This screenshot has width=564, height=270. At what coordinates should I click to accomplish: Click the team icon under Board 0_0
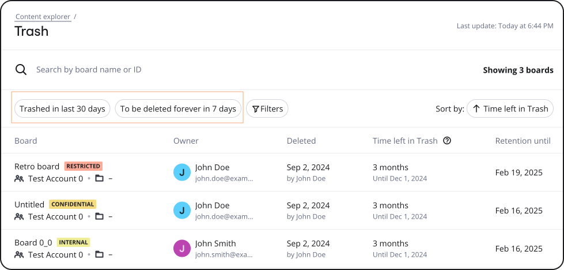(19, 255)
